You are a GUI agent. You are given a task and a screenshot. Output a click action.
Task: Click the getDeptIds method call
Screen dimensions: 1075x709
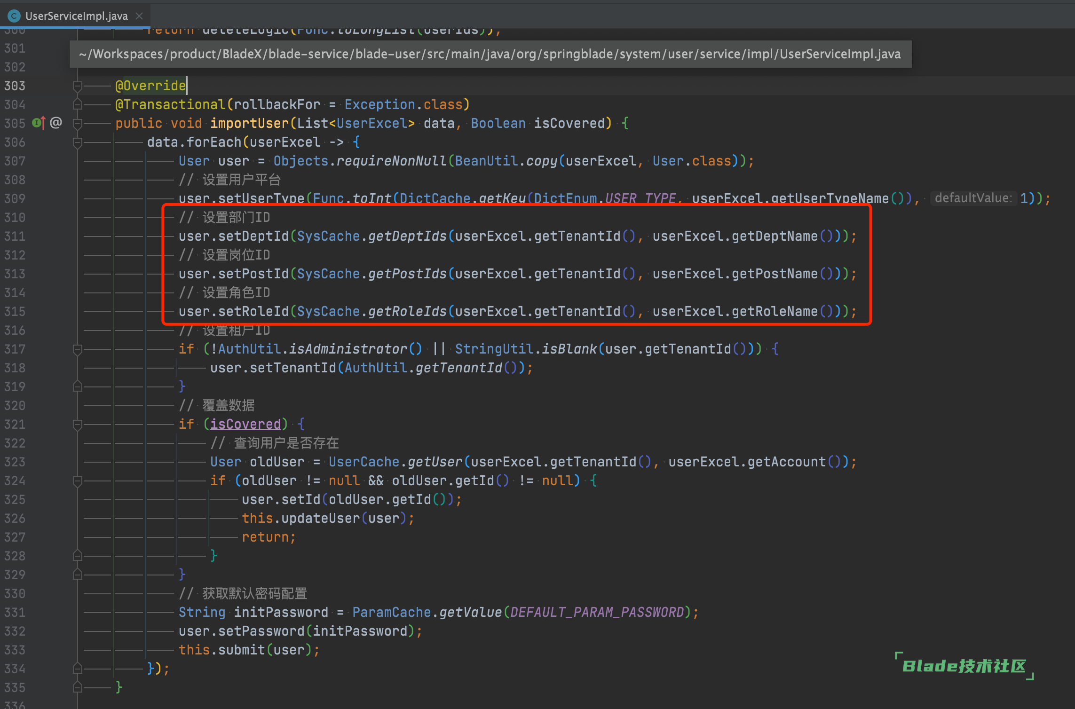408,236
